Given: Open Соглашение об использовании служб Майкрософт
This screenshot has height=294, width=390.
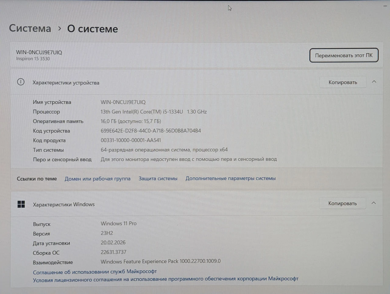Looking at the screenshot, I should pyautogui.click(x=95, y=271).
